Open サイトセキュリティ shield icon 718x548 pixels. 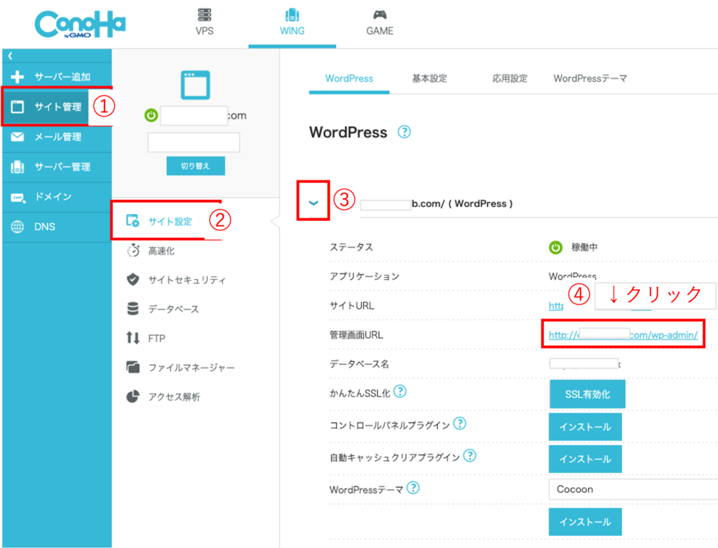click(x=133, y=280)
